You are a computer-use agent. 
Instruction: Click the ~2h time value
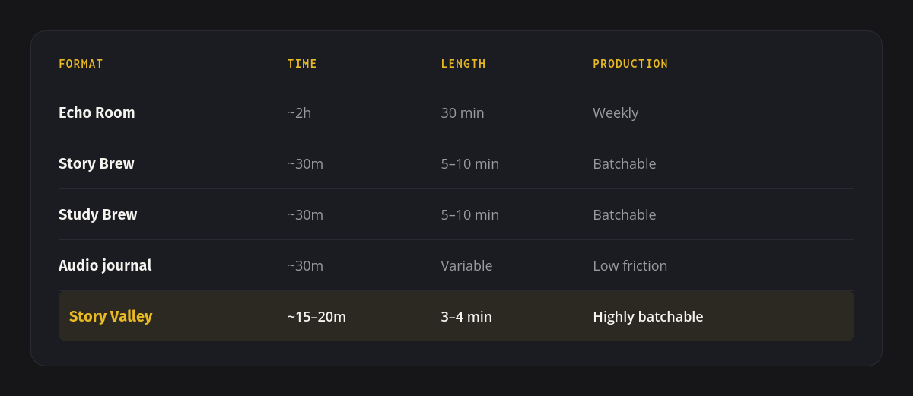tap(300, 112)
